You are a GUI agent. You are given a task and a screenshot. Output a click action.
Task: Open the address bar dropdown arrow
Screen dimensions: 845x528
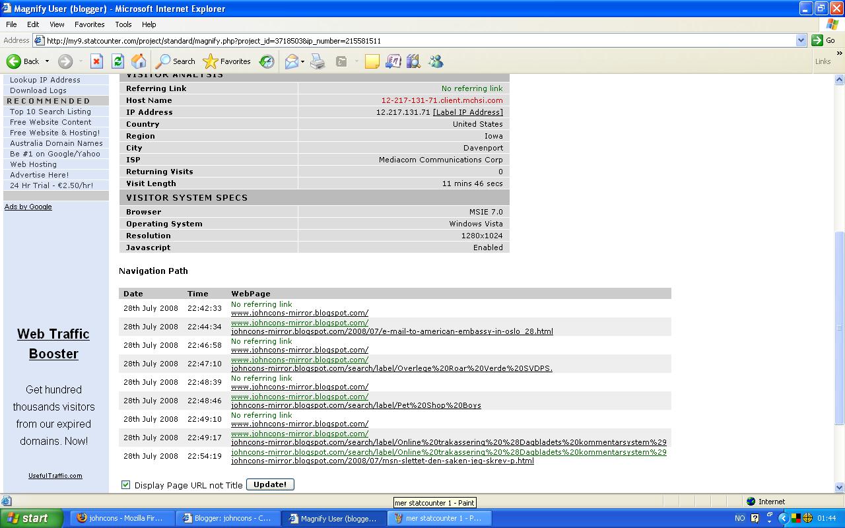[801, 40]
